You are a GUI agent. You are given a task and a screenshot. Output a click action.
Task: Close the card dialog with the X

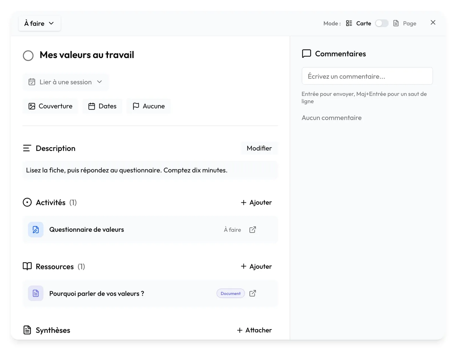(x=433, y=22)
